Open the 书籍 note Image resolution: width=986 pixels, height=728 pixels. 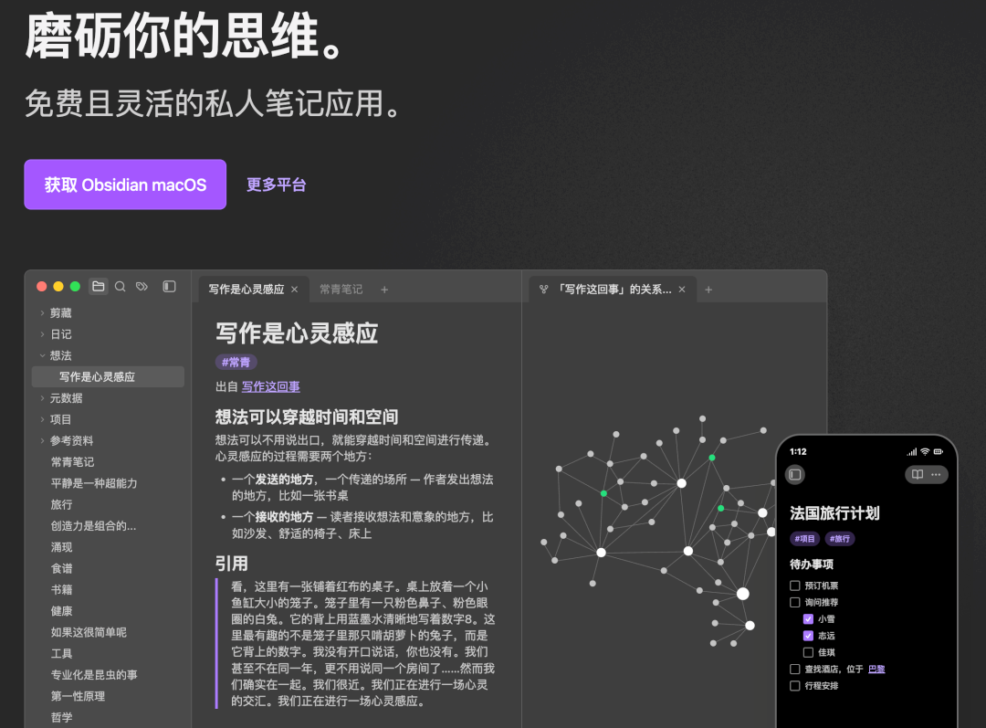[x=62, y=589]
